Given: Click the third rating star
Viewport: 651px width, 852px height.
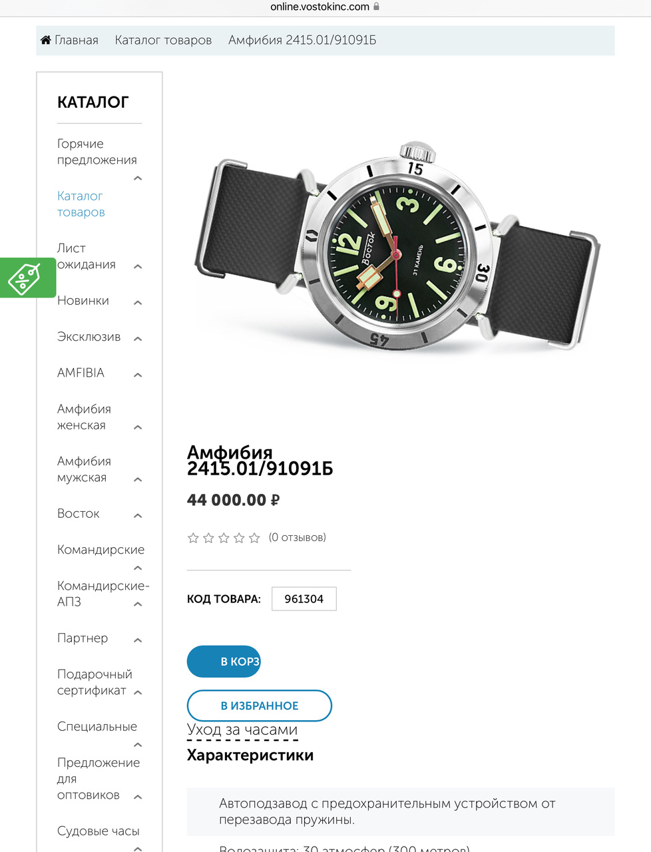Looking at the screenshot, I should tap(224, 538).
